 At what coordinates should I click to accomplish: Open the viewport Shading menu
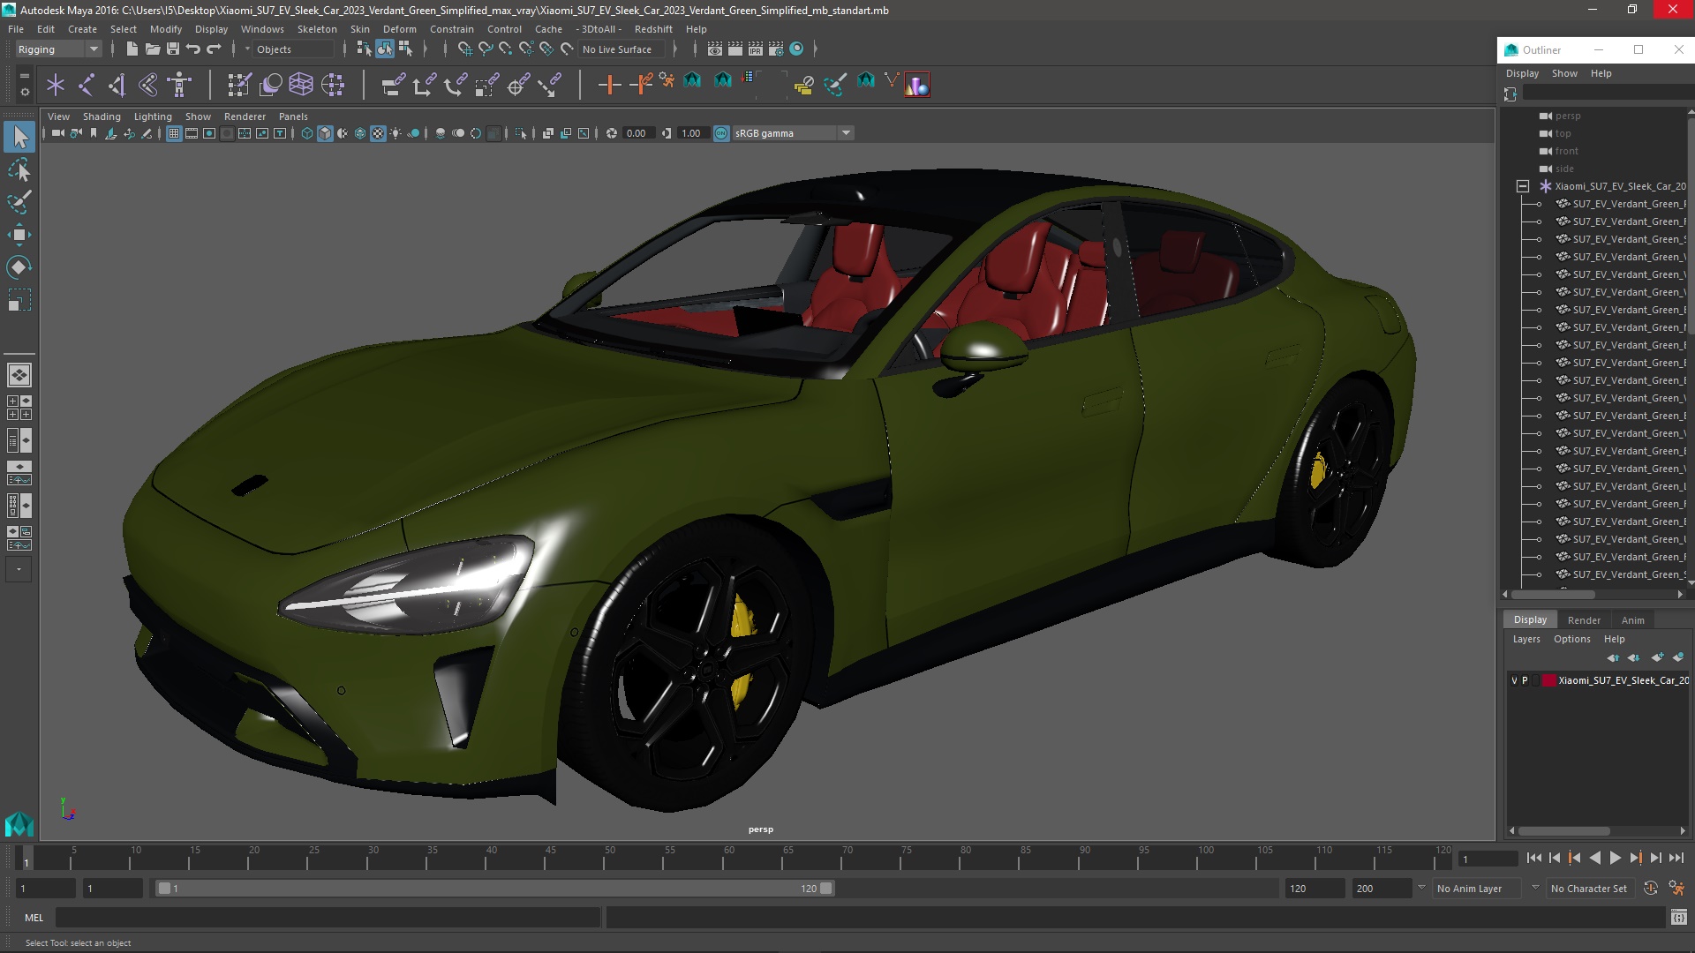click(102, 116)
